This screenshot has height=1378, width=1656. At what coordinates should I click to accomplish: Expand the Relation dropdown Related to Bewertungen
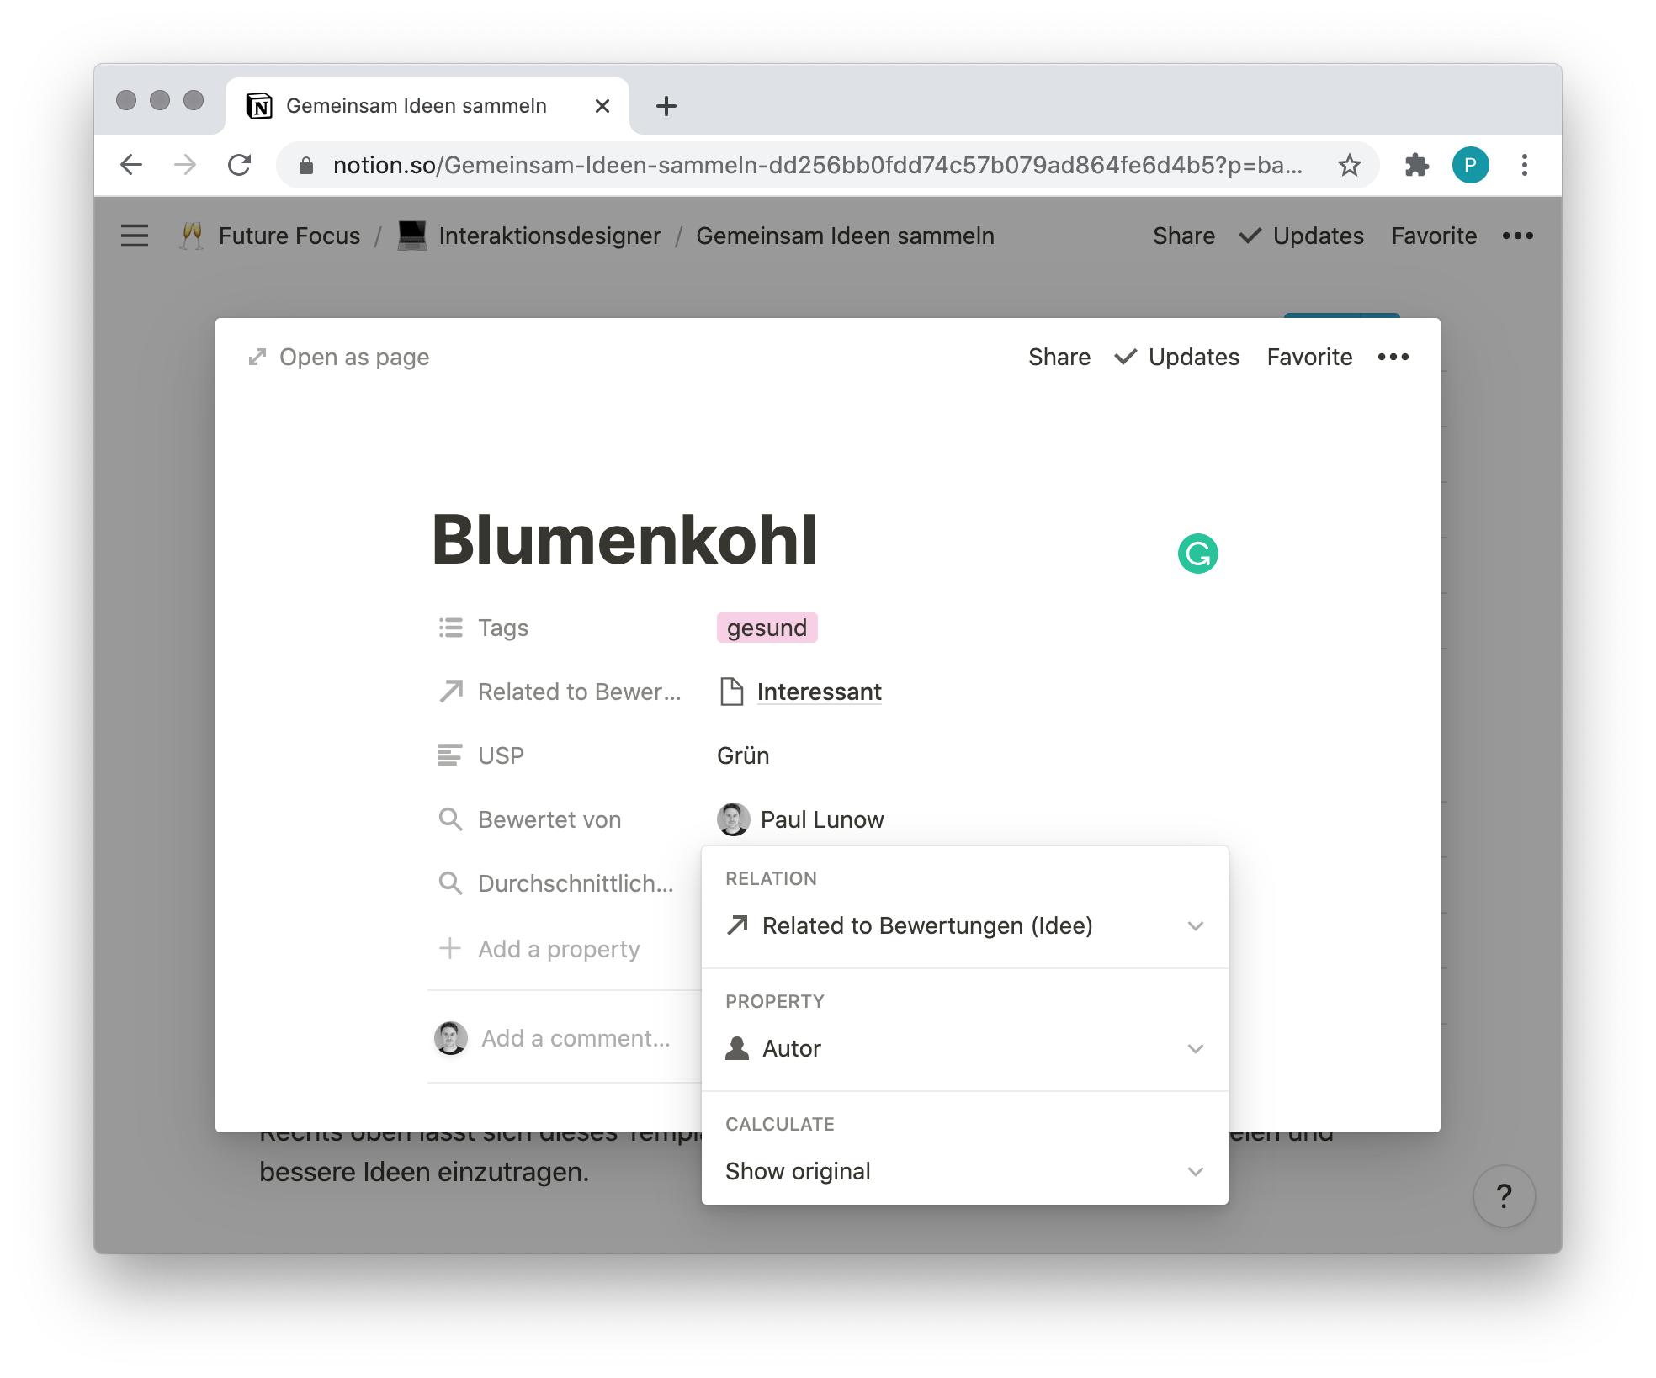[x=965, y=926]
